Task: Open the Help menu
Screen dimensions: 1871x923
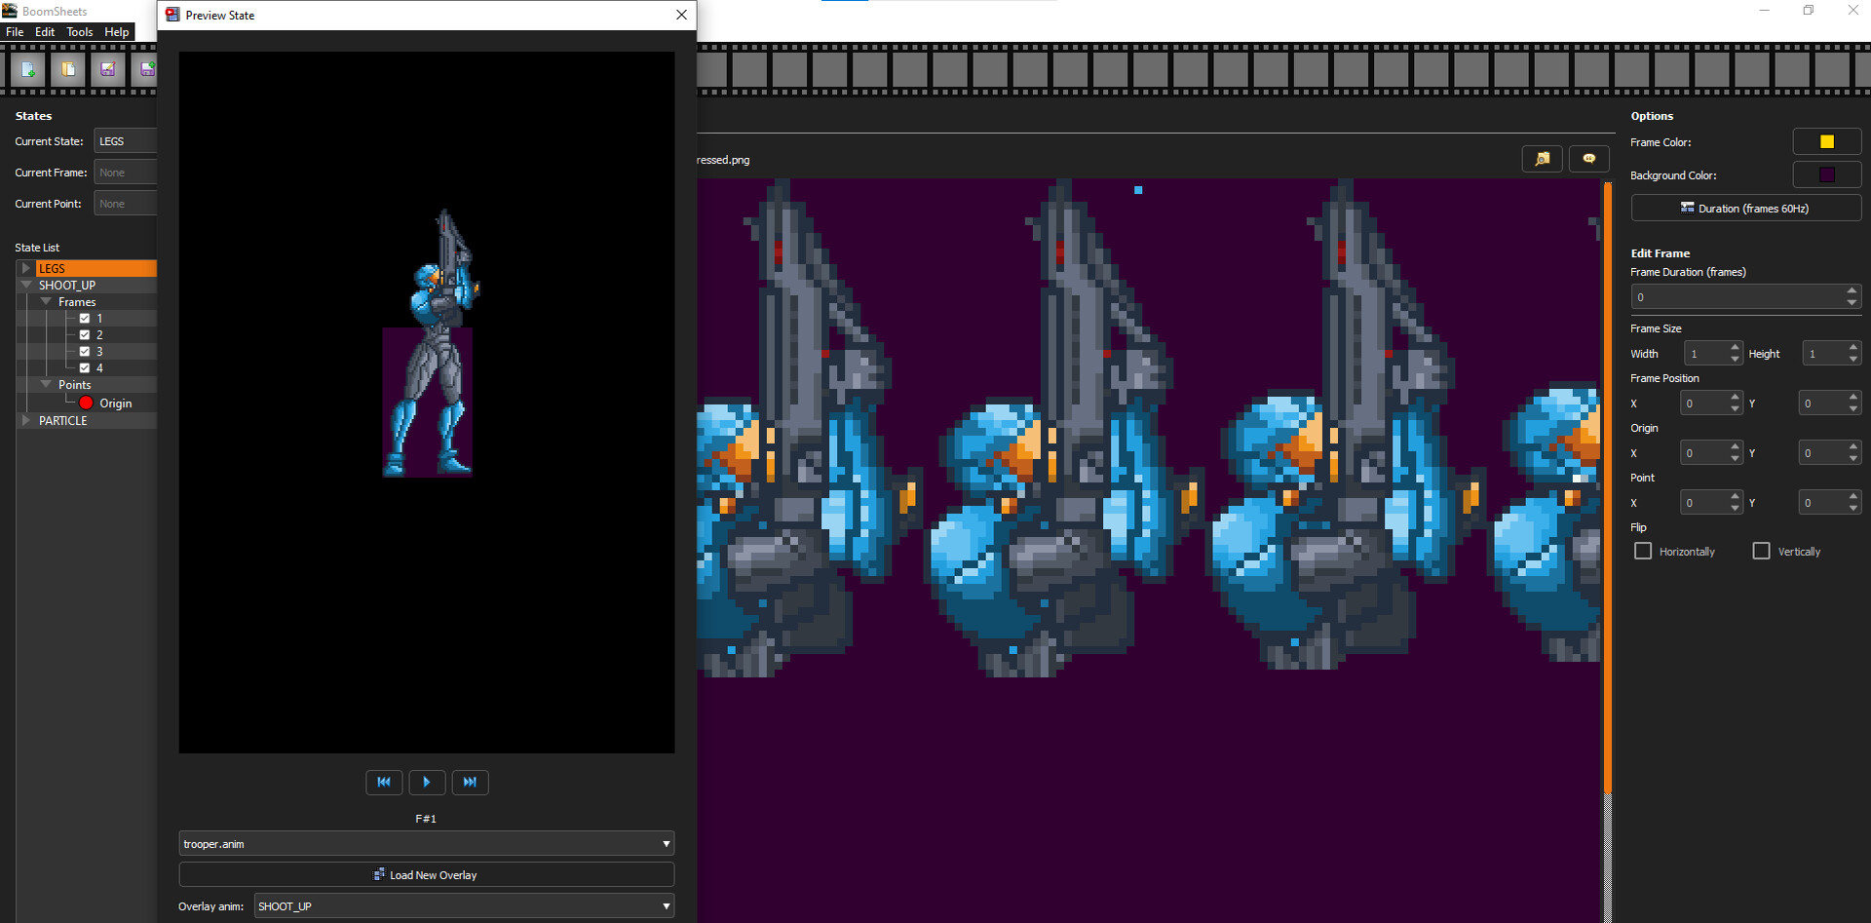Action: tap(117, 32)
